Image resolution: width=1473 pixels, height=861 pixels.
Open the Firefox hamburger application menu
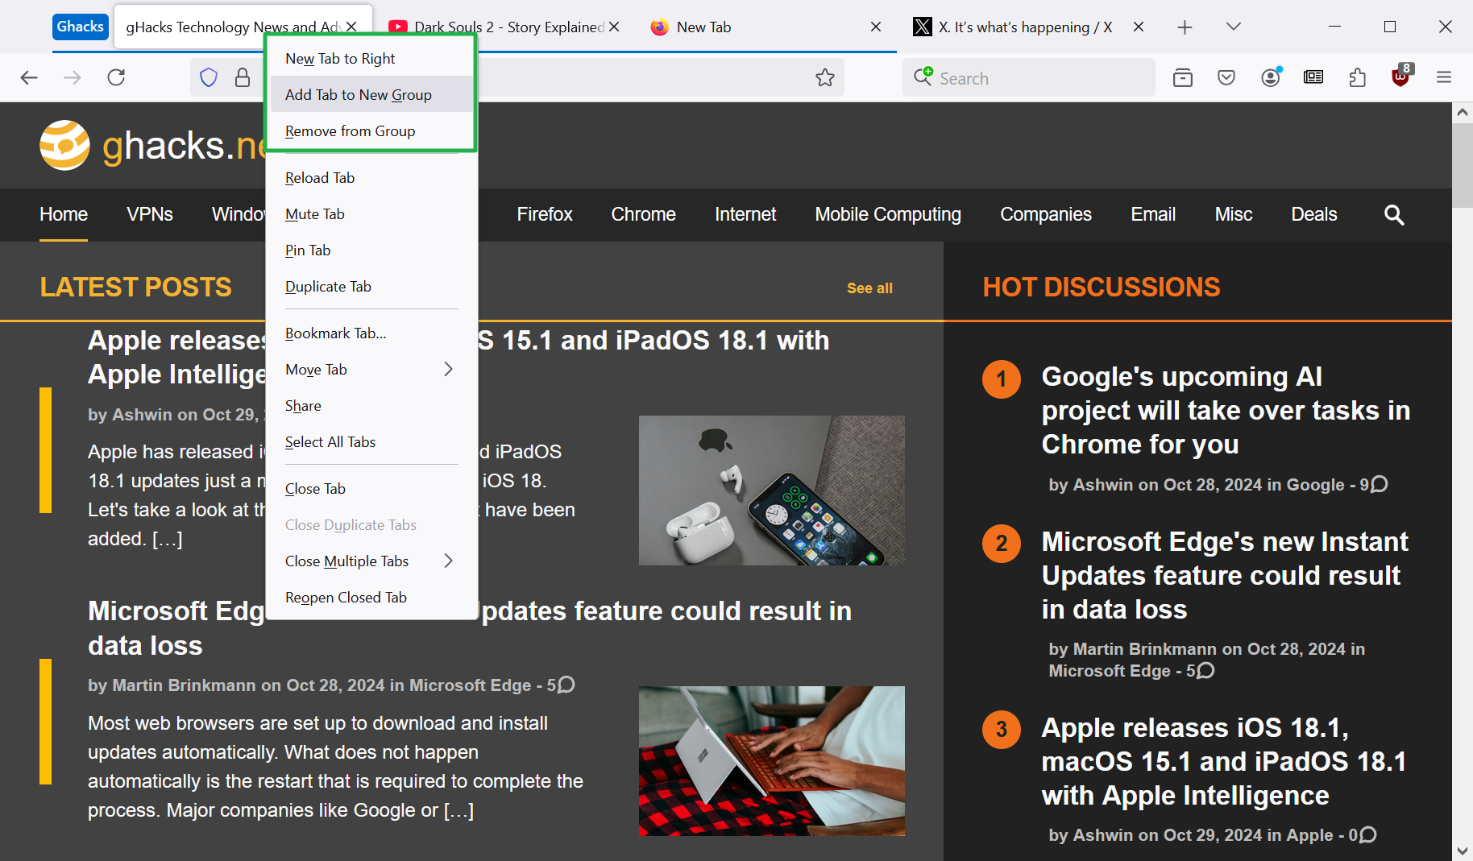(x=1444, y=78)
